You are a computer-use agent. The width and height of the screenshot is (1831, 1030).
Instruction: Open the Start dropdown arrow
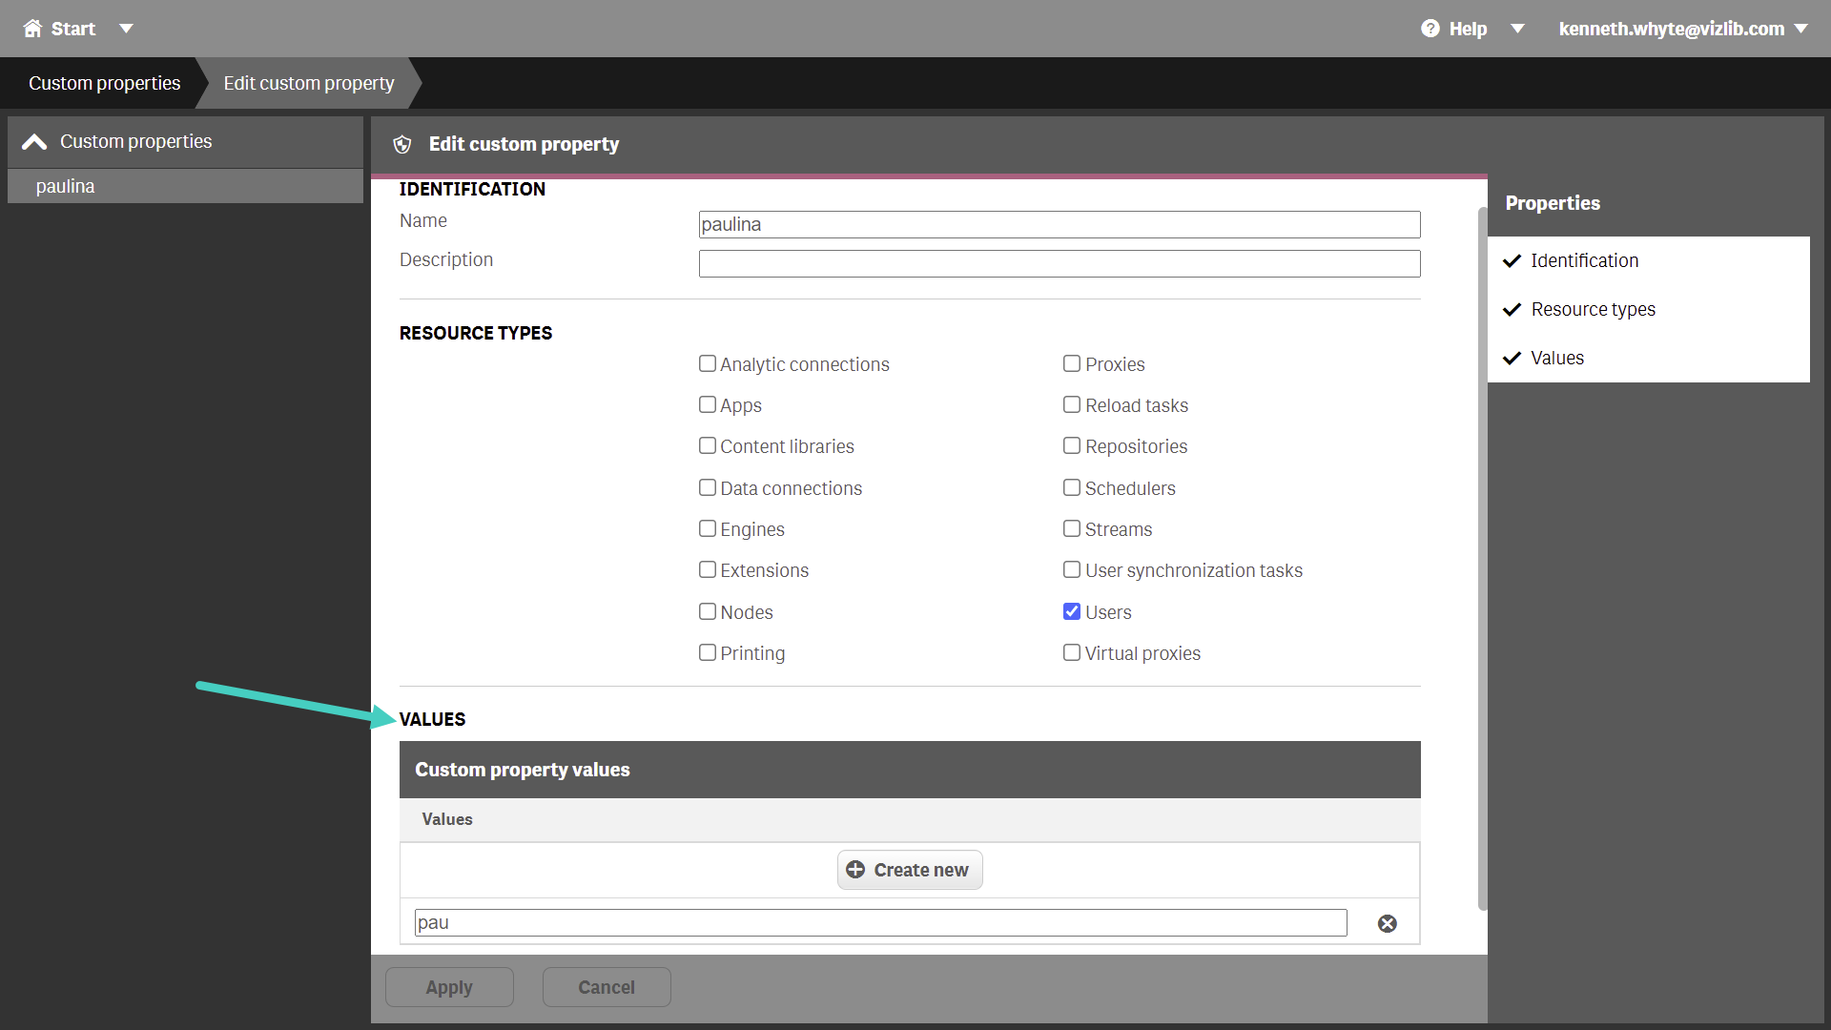coord(126,29)
